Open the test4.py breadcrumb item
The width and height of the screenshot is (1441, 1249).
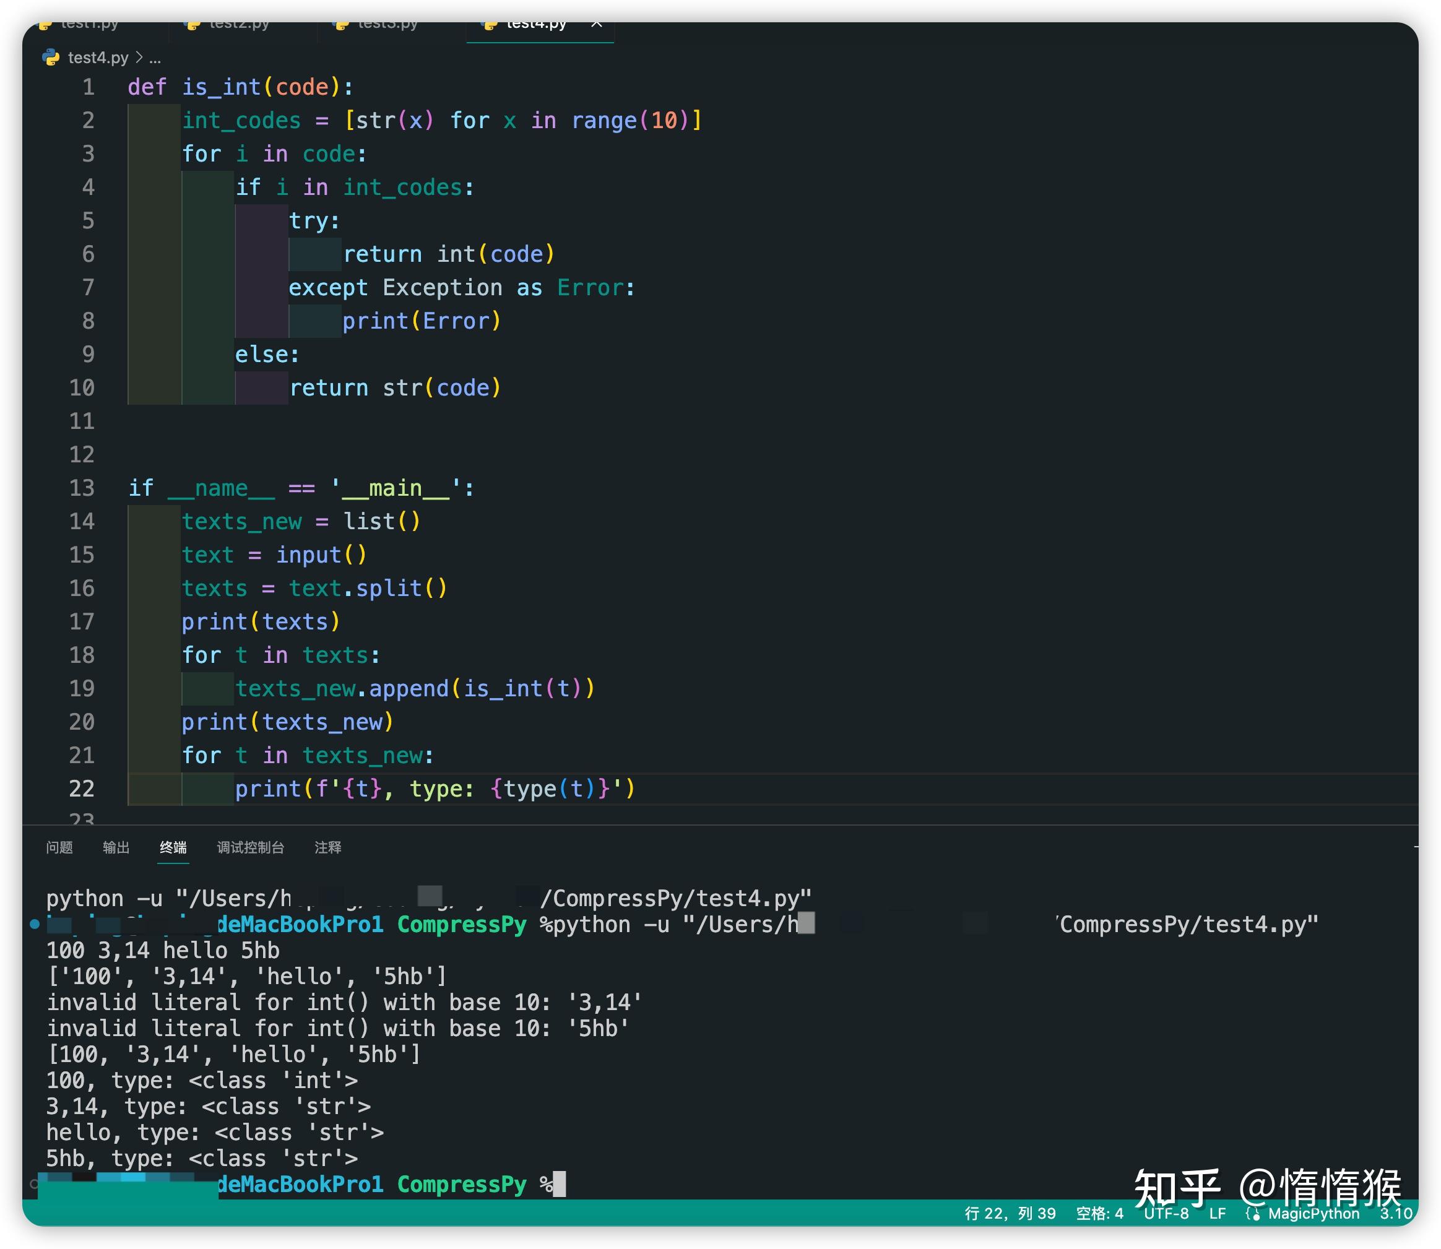[x=98, y=57]
